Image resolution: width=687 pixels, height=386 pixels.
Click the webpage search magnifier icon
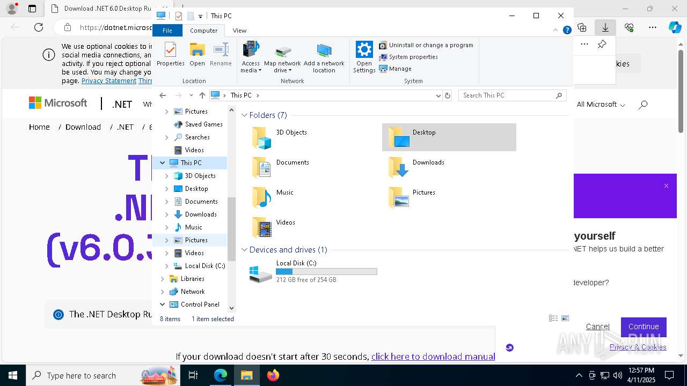tap(643, 105)
